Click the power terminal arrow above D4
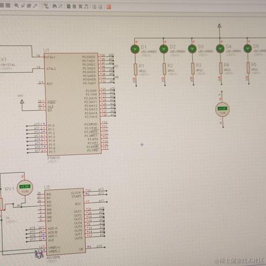The height and width of the screenshot is (266, 266). coord(219,25)
